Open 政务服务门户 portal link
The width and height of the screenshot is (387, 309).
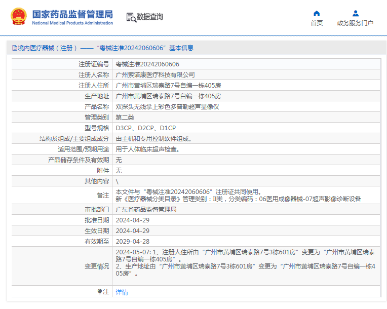coord(355,23)
